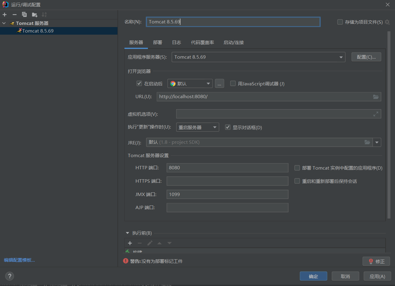
Task: Open the 编辑配置模板... link
Action: [19, 260]
